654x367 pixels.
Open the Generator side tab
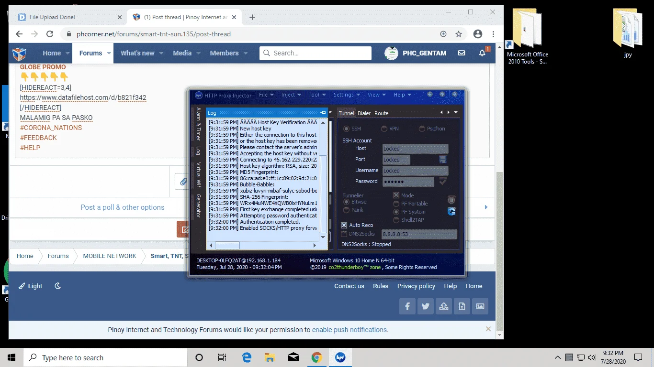tap(198, 206)
